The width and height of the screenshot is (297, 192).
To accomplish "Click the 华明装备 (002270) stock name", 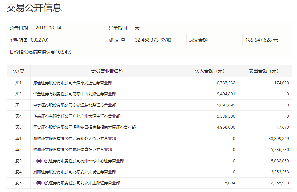I will pyautogui.click(x=29, y=40).
